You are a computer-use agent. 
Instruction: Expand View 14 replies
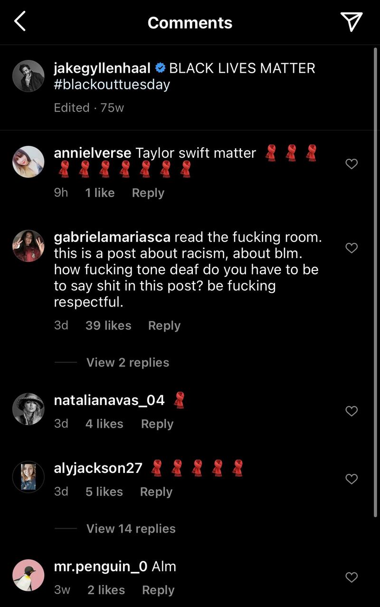click(x=131, y=529)
